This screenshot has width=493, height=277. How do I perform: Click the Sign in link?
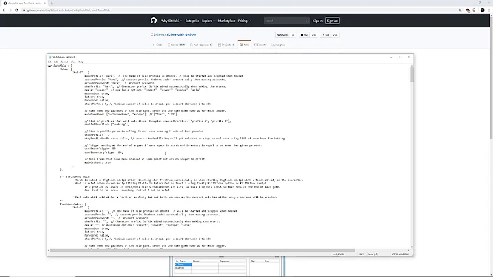pos(318,21)
